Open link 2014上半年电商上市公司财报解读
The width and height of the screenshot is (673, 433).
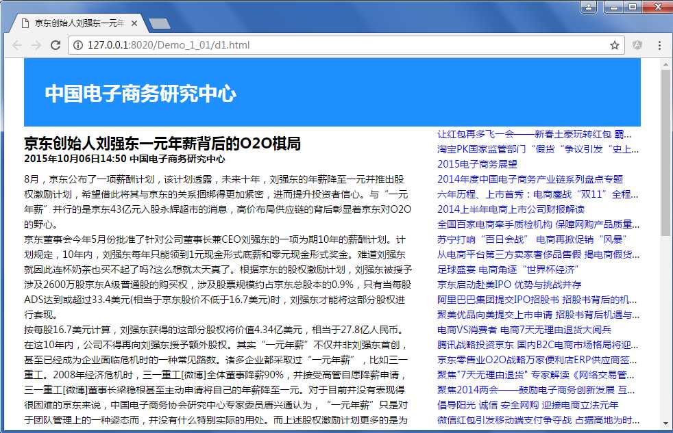511,209
